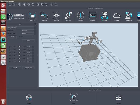Viewport: 140px width, 105px height.
Task: Select the standalone wireframe cube view icon
Action: pyautogui.click(x=20, y=5)
